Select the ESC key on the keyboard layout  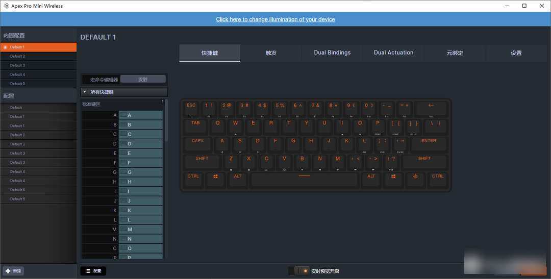191,109
